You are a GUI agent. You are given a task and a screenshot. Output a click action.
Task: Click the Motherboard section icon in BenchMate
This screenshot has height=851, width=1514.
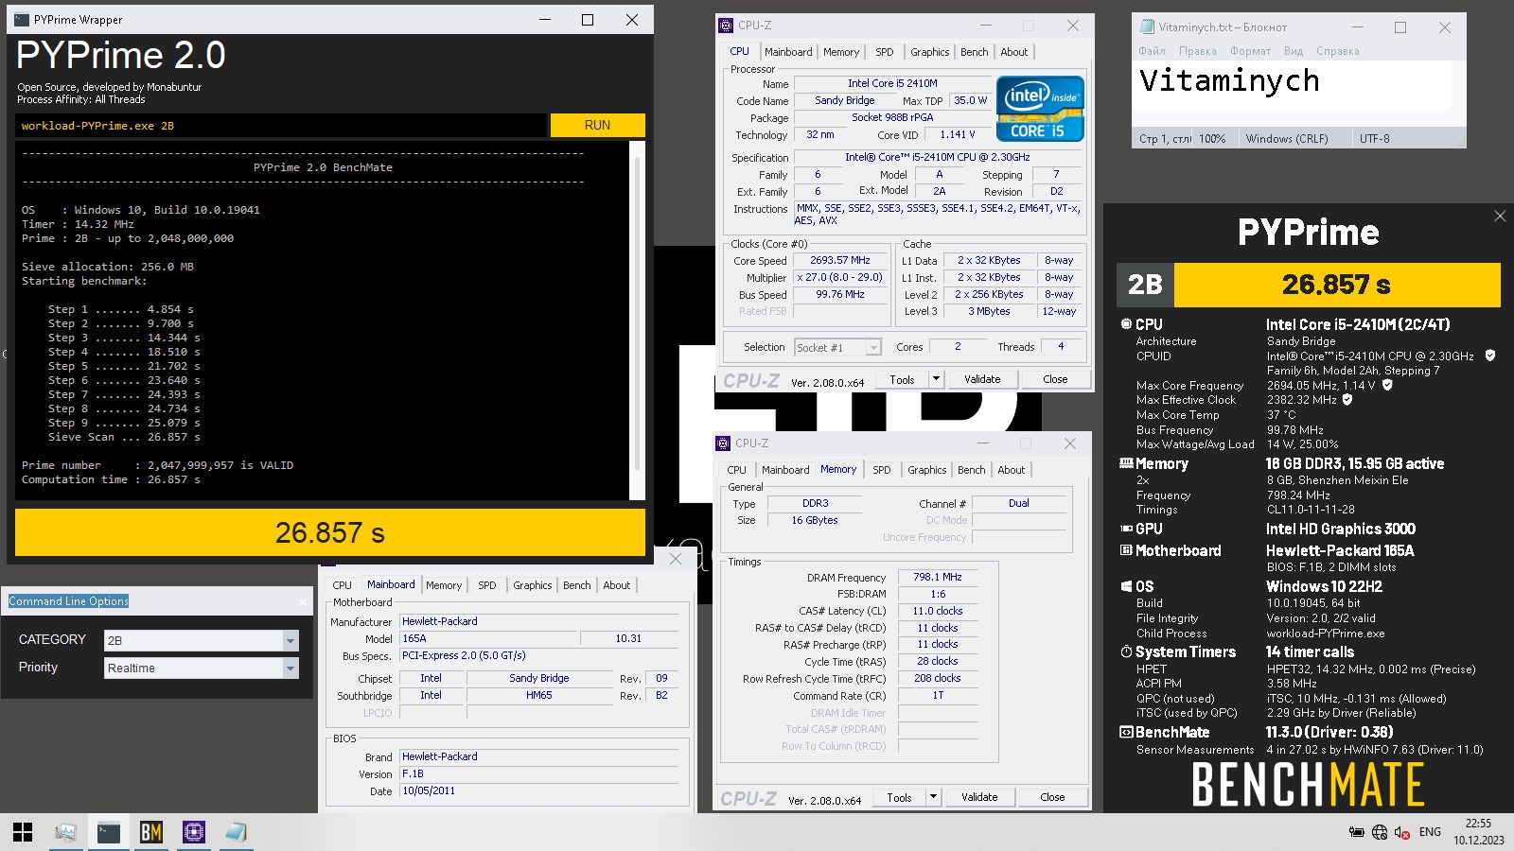pos(1126,550)
